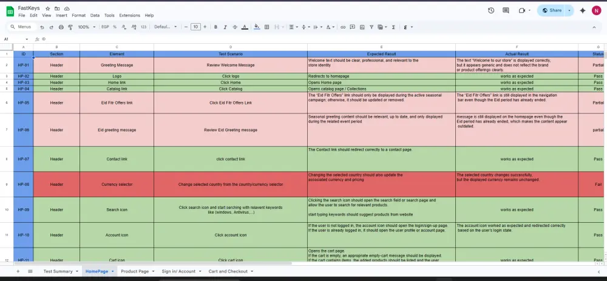
Task: Open the Data menu
Action: pyautogui.click(x=95, y=16)
